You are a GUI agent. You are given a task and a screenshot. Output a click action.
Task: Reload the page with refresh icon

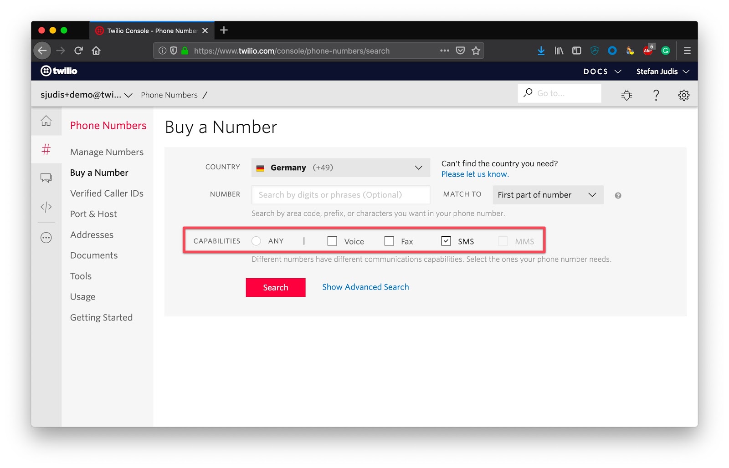(x=78, y=51)
